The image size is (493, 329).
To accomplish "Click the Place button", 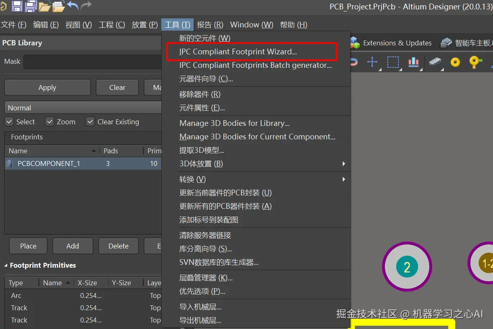I will [x=28, y=246].
